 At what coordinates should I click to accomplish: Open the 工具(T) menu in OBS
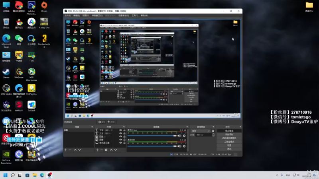coord(135,16)
